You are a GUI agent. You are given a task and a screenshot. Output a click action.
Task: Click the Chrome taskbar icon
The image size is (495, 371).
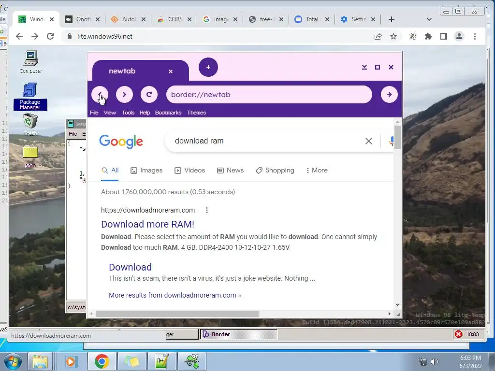(102, 361)
